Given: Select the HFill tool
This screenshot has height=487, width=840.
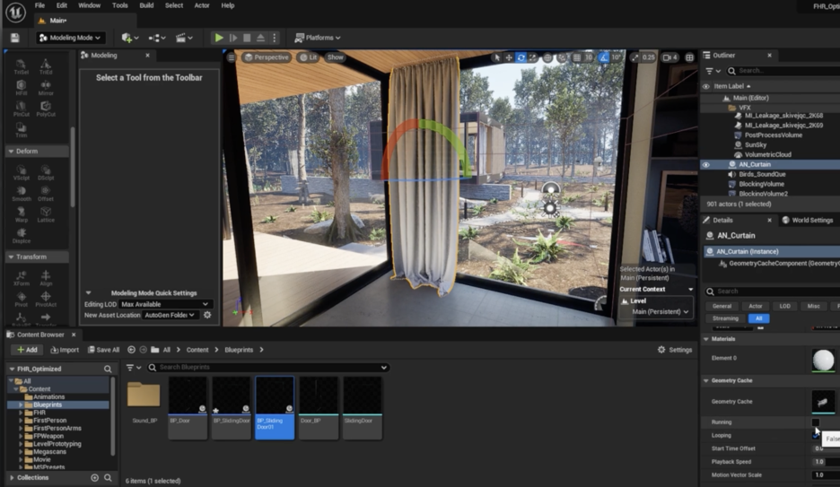Looking at the screenshot, I should pyautogui.click(x=21, y=88).
